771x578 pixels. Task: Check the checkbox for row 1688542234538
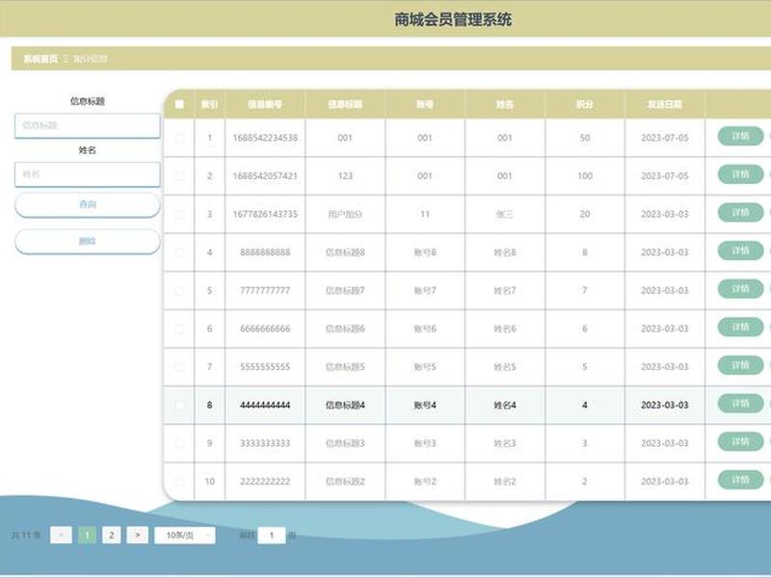[x=179, y=138]
